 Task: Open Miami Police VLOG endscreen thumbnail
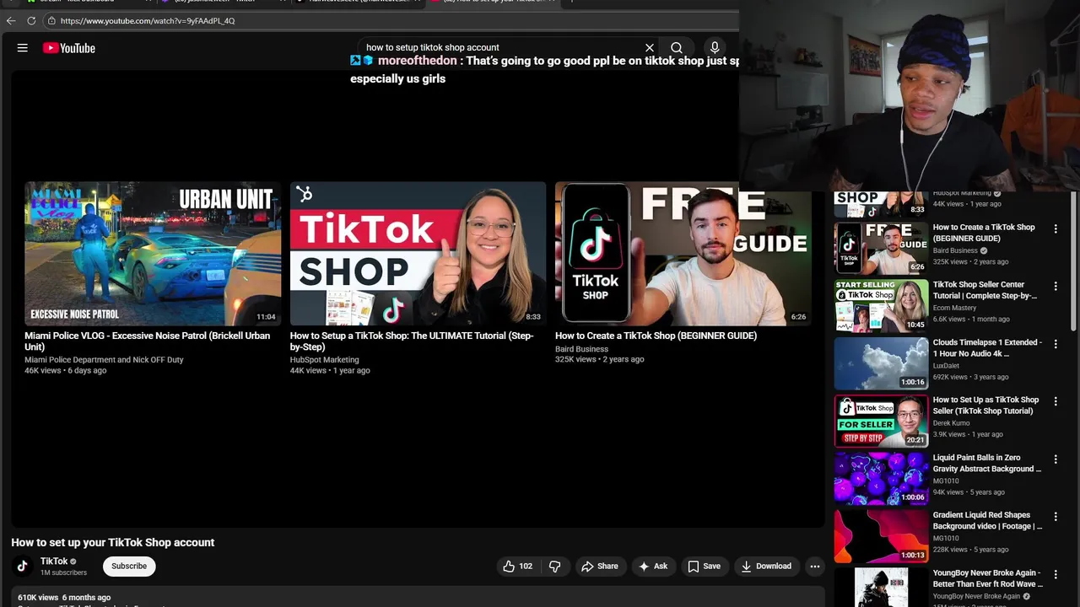[153, 254]
